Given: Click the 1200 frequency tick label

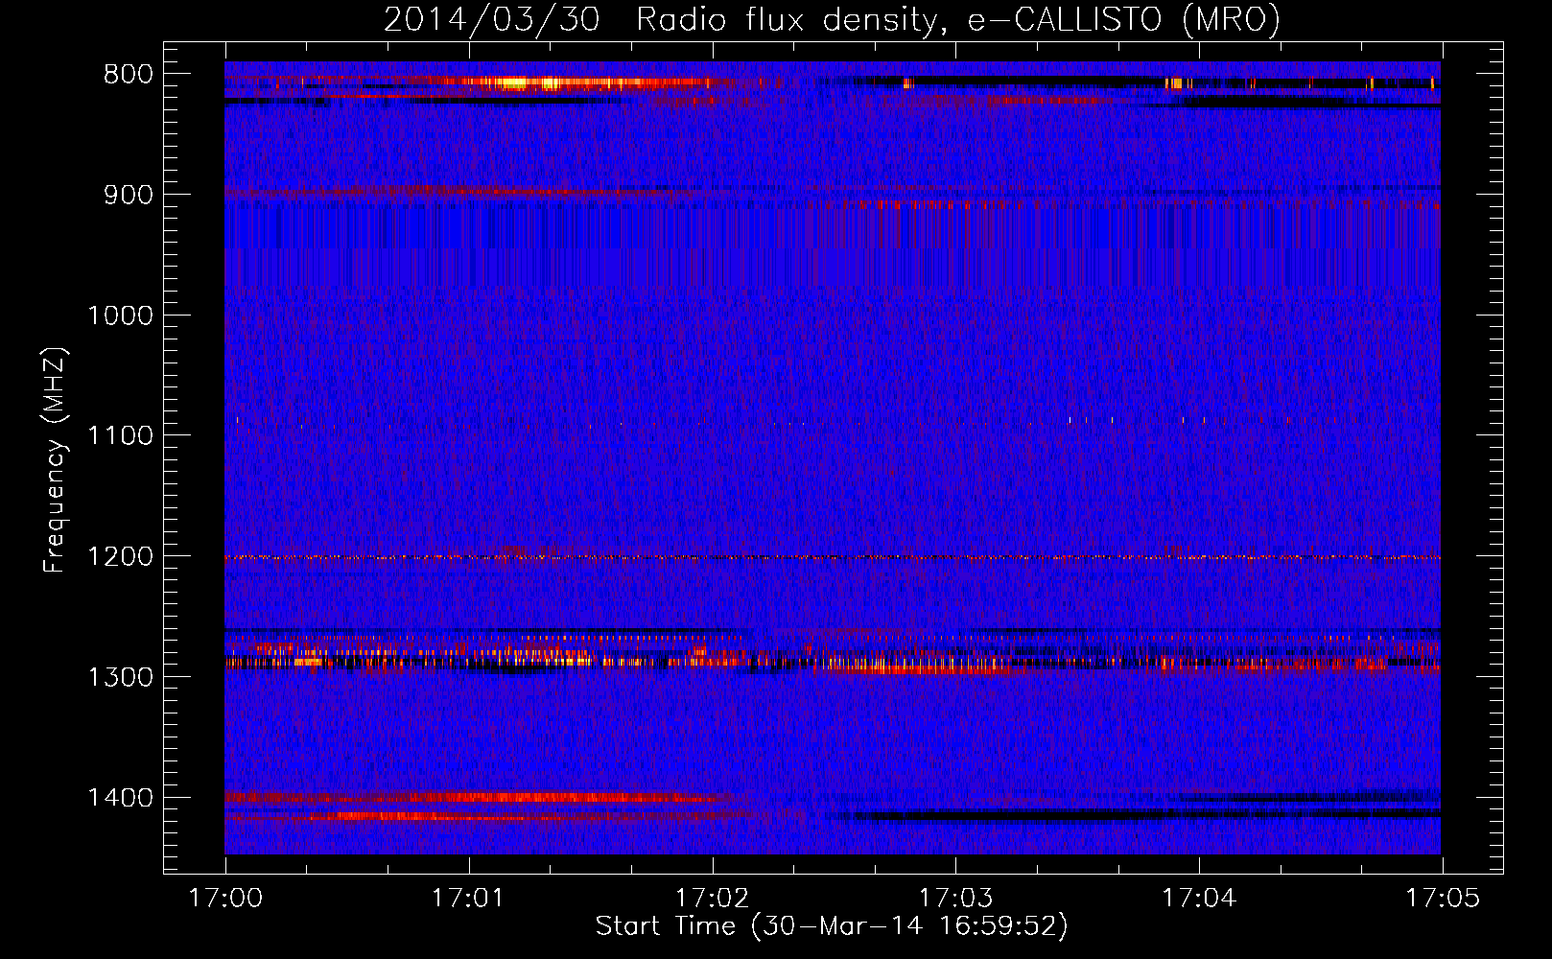Looking at the screenshot, I should tap(120, 556).
